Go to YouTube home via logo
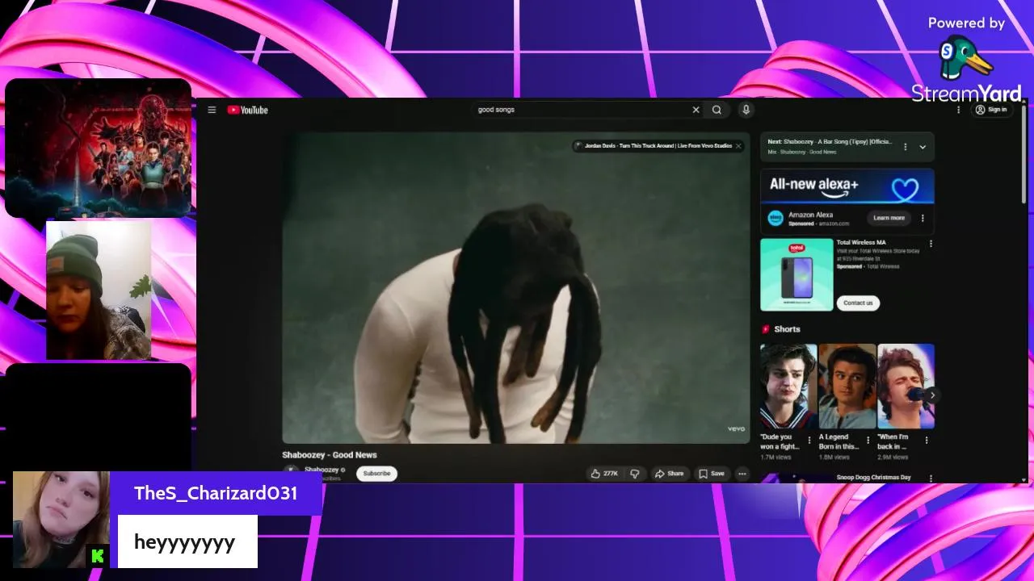Image resolution: width=1034 pixels, height=581 pixels. click(x=247, y=110)
